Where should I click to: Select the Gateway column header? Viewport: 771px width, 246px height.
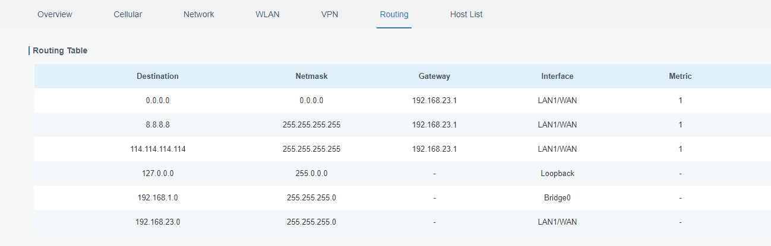point(434,76)
